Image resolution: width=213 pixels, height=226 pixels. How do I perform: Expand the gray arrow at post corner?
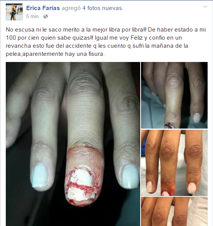click(205, 7)
